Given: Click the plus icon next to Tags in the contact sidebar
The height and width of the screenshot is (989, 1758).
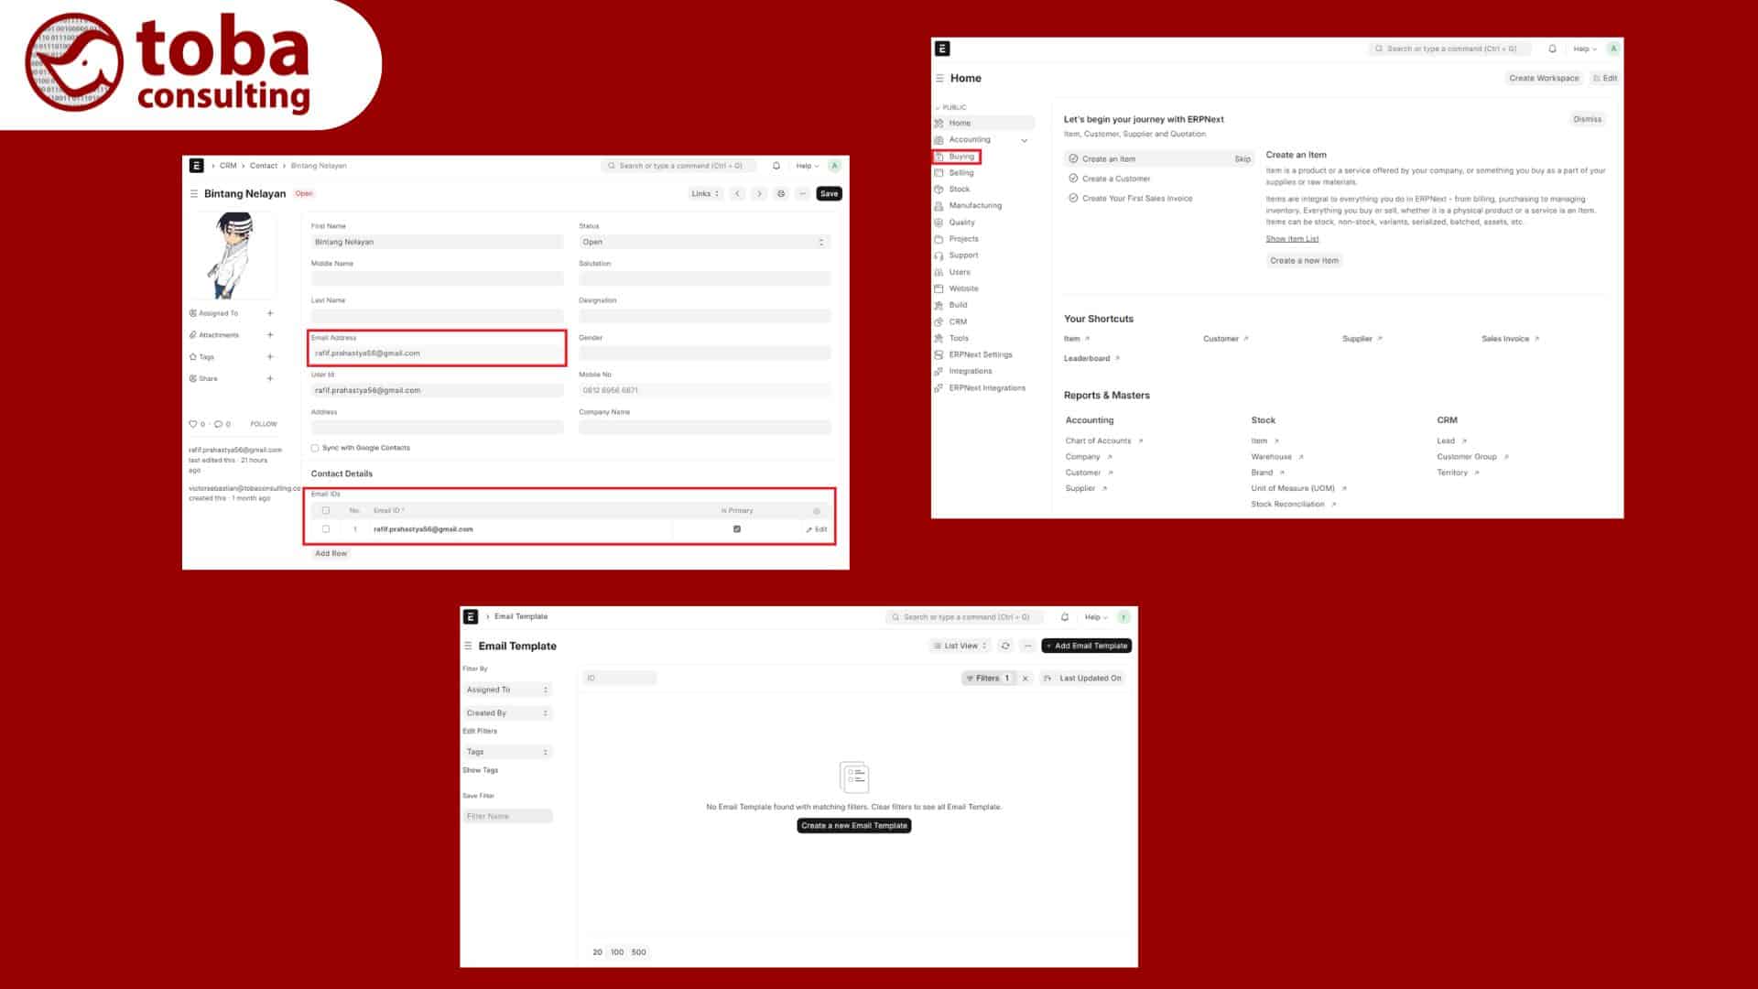Looking at the screenshot, I should (x=270, y=357).
